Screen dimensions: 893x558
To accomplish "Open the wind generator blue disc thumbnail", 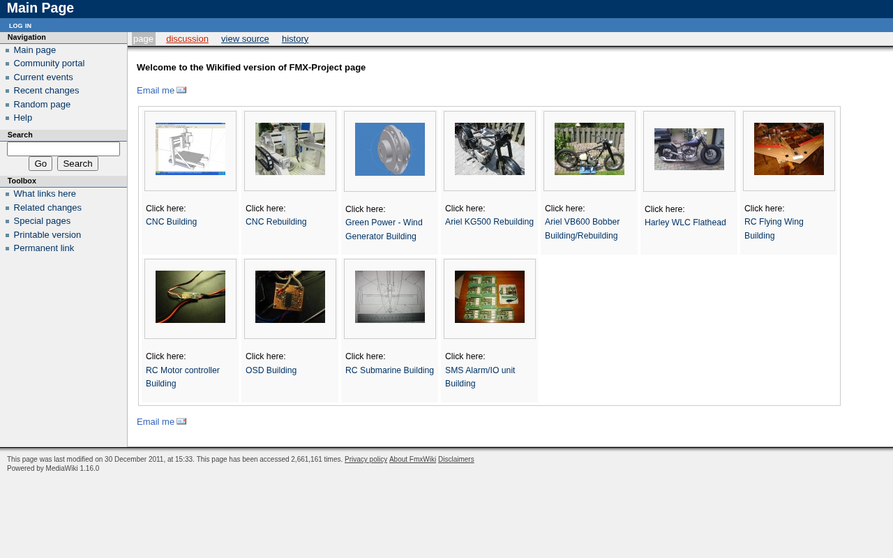I will tap(390, 149).
